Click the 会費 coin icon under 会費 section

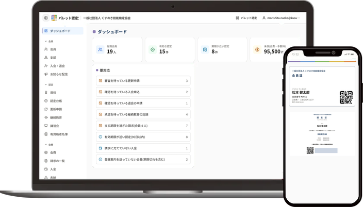pyautogui.click(x=46, y=152)
